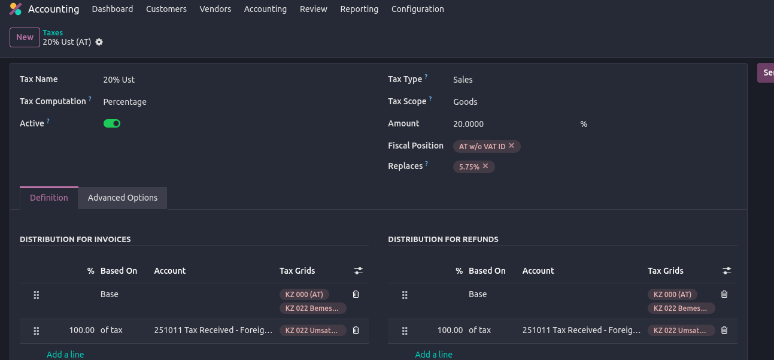This screenshot has width=774, height=360.
Task: Delete the 100.00 of tax refund line
Action: 724,330
